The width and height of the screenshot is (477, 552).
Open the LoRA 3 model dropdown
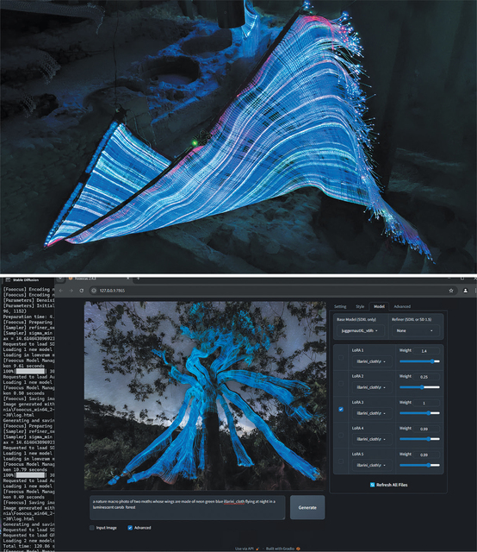point(372,413)
